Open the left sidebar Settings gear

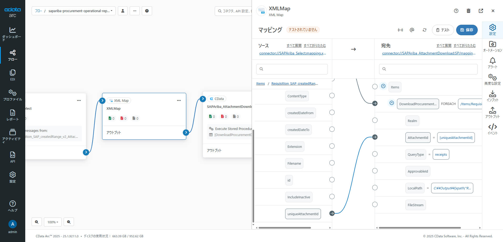tap(12, 177)
